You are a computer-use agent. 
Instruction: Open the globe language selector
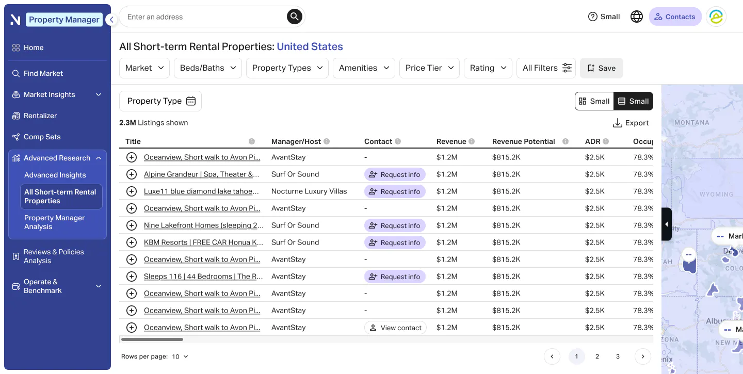click(x=637, y=17)
